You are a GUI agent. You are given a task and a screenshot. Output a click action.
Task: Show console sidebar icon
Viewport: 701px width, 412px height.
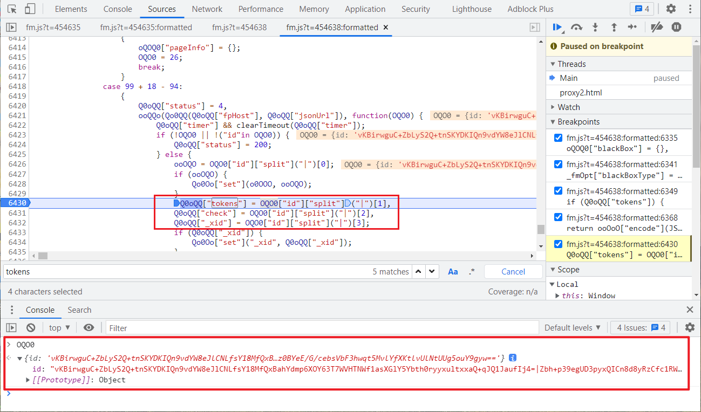click(11, 327)
